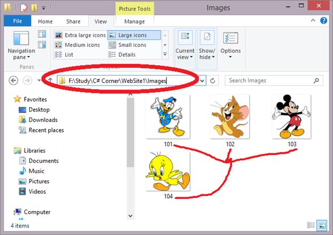Click the Options icon

pos(230,38)
